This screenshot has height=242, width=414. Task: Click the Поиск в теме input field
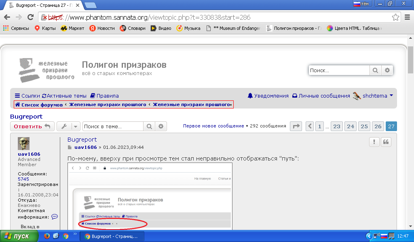(113, 126)
